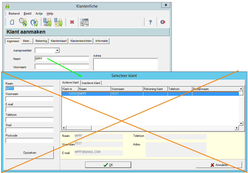This screenshot has height=173, width=248.
Task: Click the read-only Naam detail field MPFF
Action: (99, 137)
